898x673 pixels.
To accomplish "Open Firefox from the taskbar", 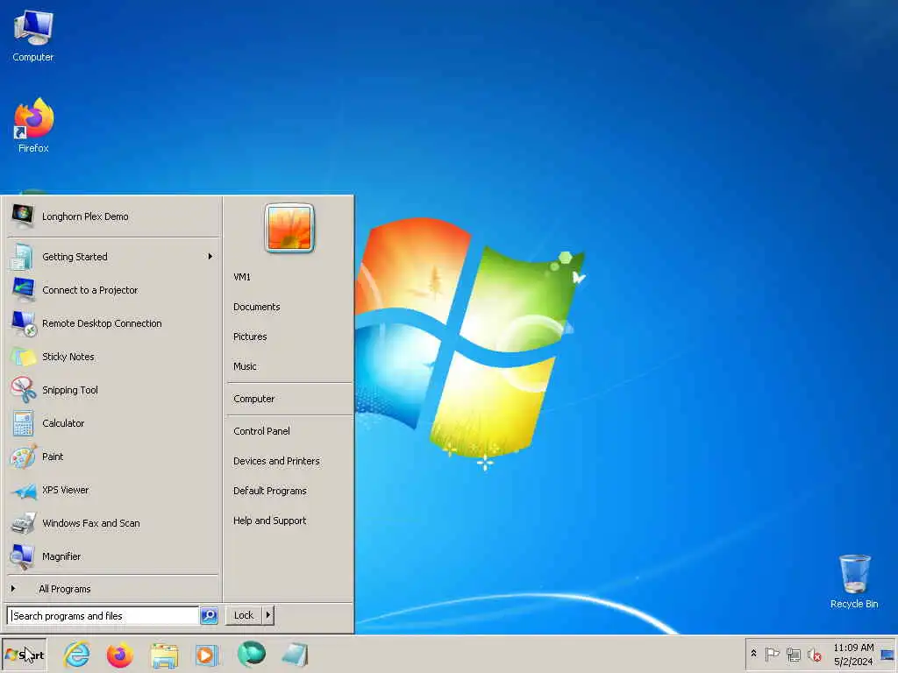I will pyautogui.click(x=119, y=655).
